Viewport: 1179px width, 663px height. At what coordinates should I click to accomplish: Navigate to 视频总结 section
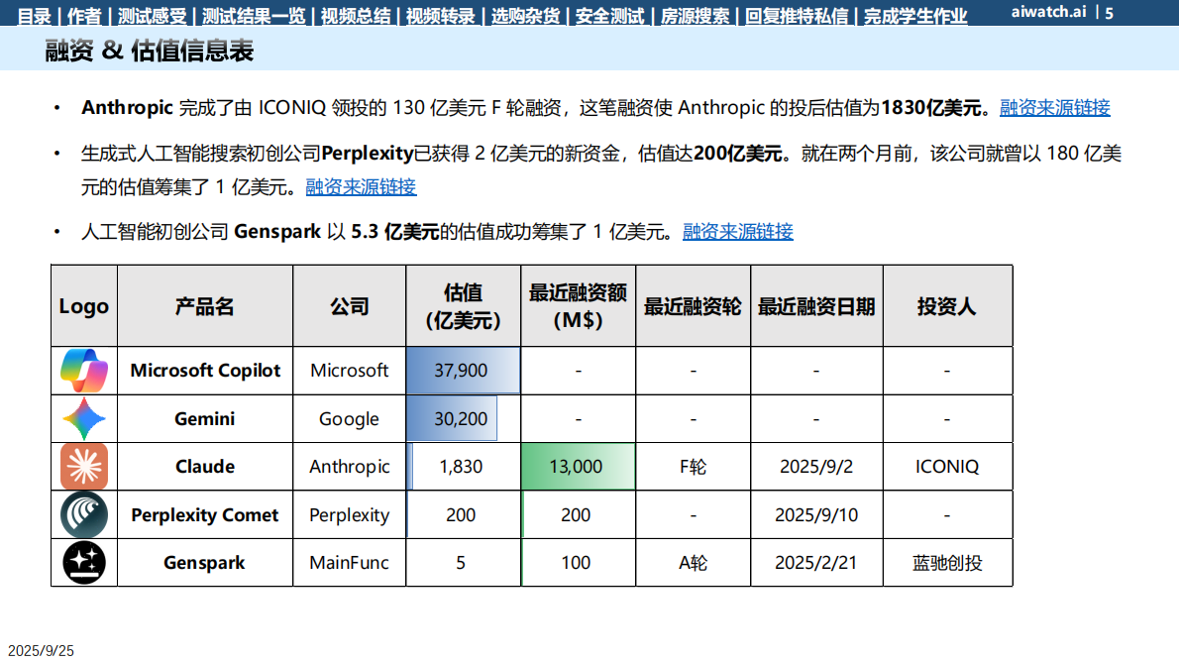pos(356,16)
